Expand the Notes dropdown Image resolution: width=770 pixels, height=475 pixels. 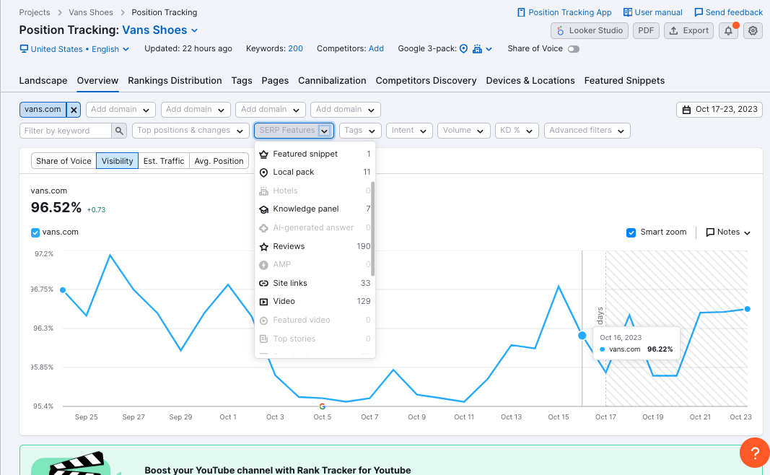tap(727, 232)
